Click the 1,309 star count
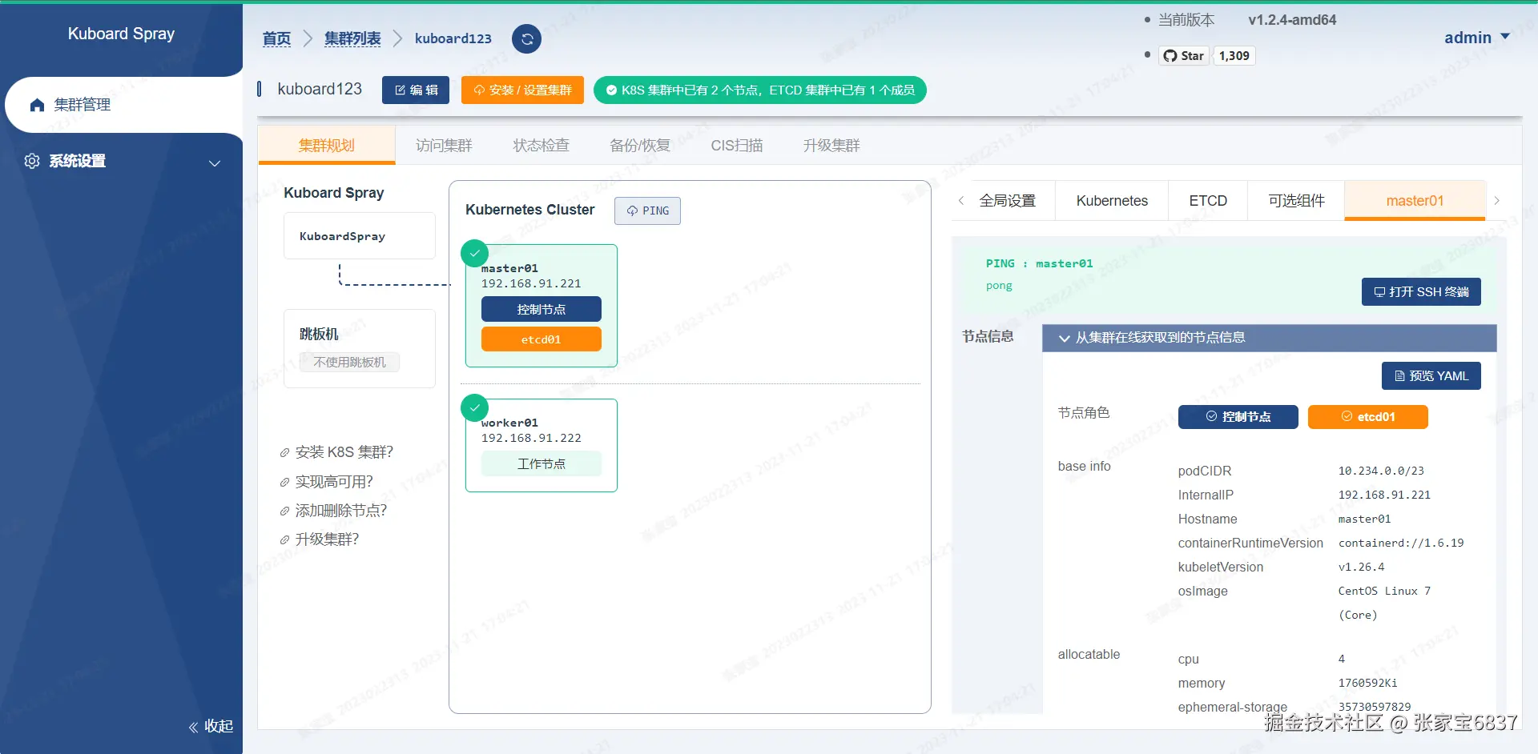 [1234, 55]
